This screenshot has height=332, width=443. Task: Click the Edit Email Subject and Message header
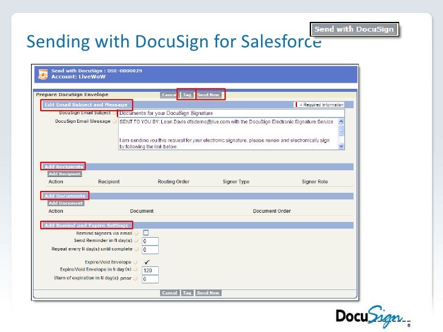point(86,105)
